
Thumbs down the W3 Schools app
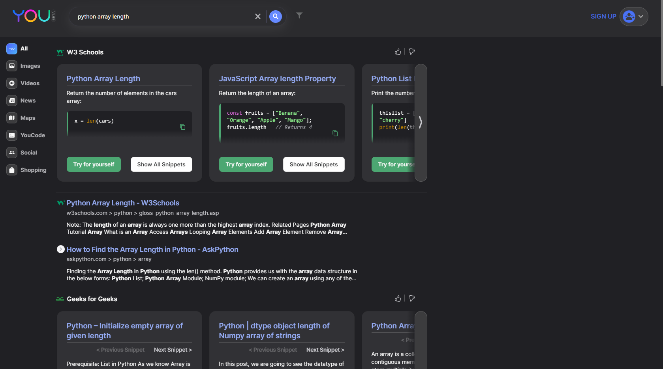click(x=411, y=52)
